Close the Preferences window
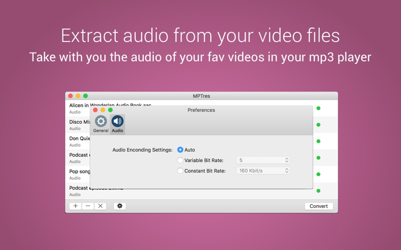 pos(95,110)
